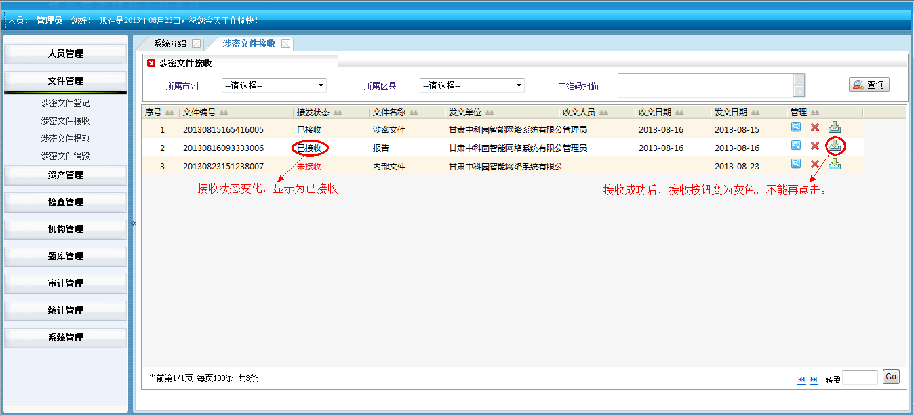Click the delete X for file 20130815165416005
This screenshot has height=416, width=914.
tap(815, 127)
